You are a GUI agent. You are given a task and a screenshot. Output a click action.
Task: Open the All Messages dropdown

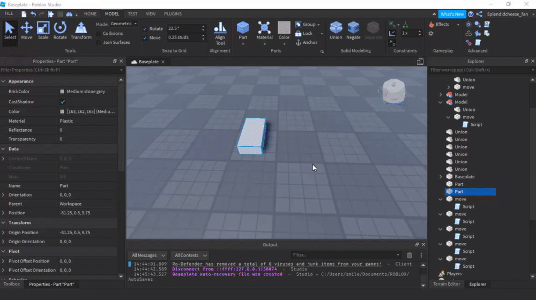(x=148, y=256)
